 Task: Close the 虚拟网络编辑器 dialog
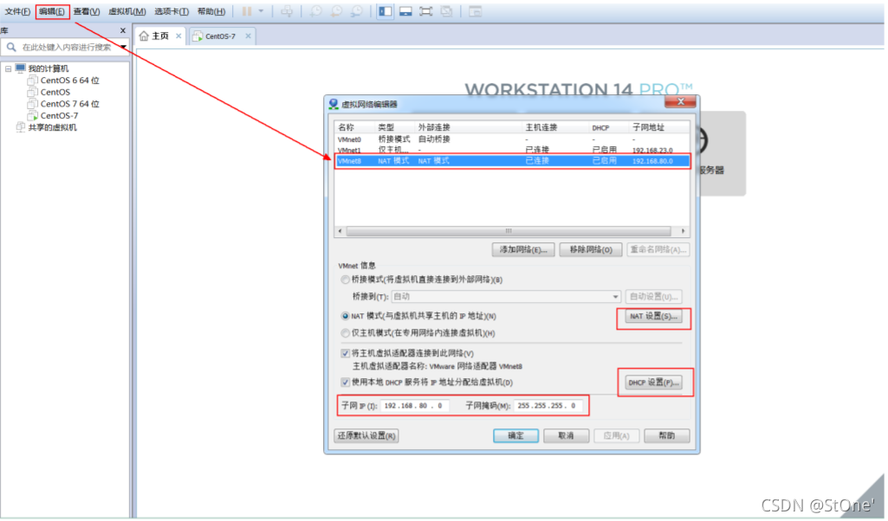click(x=681, y=102)
